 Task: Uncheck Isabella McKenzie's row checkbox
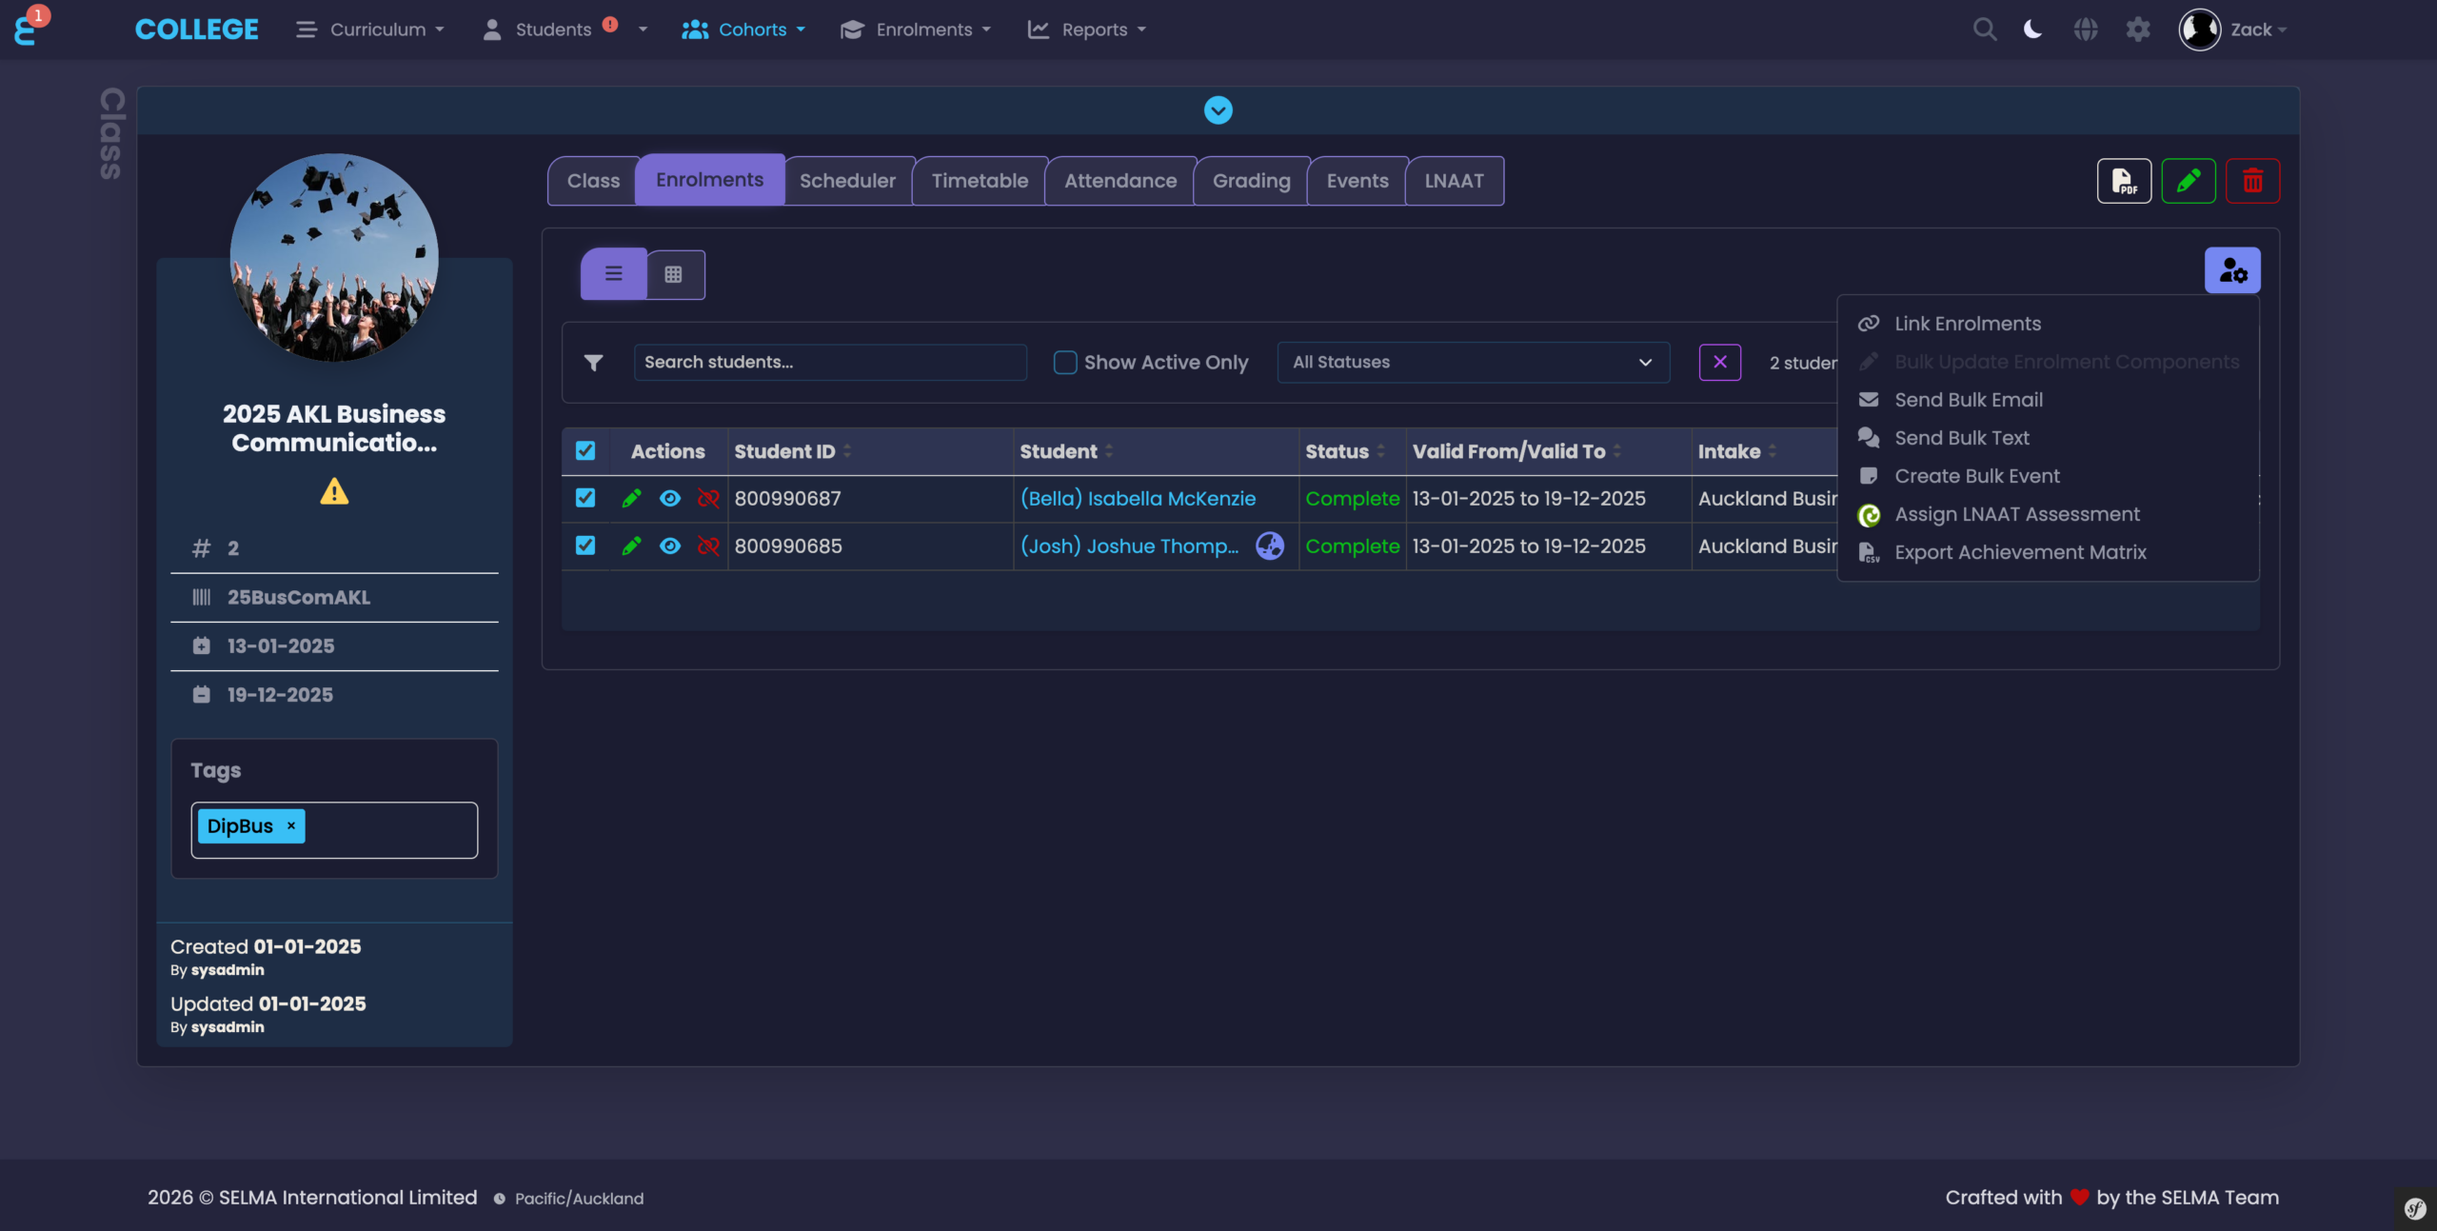[585, 498]
